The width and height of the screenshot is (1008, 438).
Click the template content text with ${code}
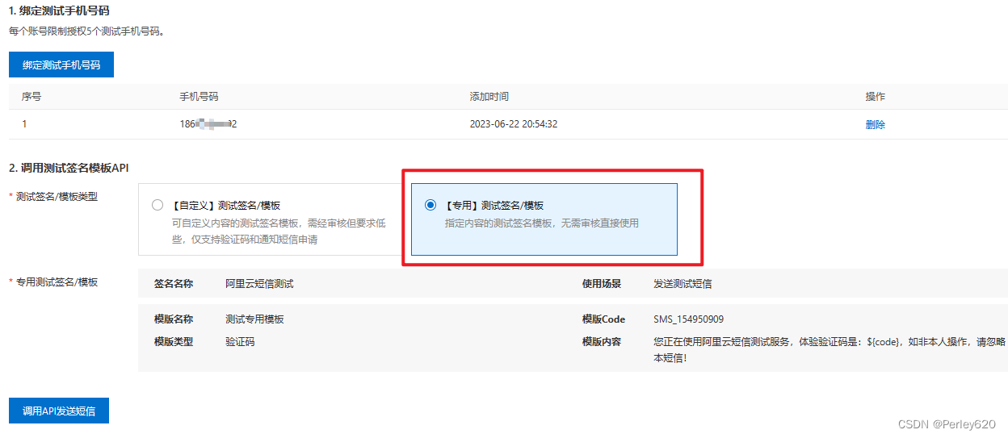(829, 349)
